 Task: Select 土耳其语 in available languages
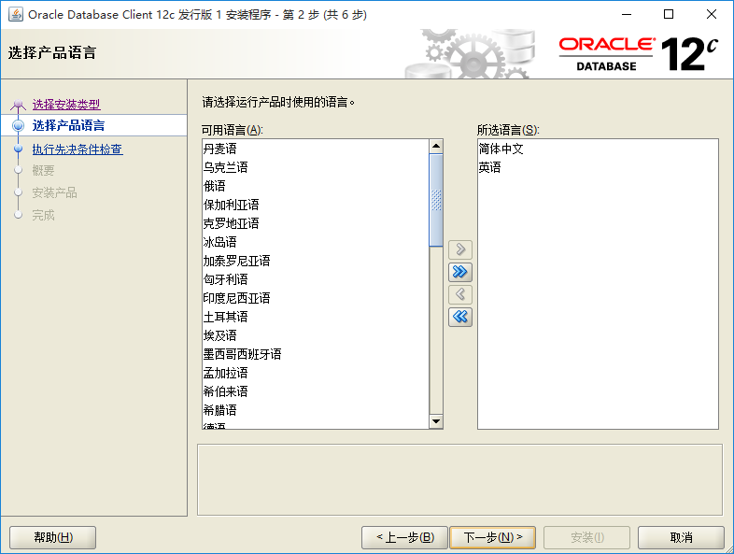click(316, 317)
